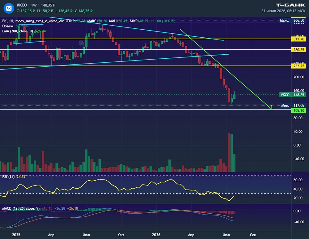
Task: Click the date stamp 31 июля 2026, 06:13 МСК
Action: (283, 11)
